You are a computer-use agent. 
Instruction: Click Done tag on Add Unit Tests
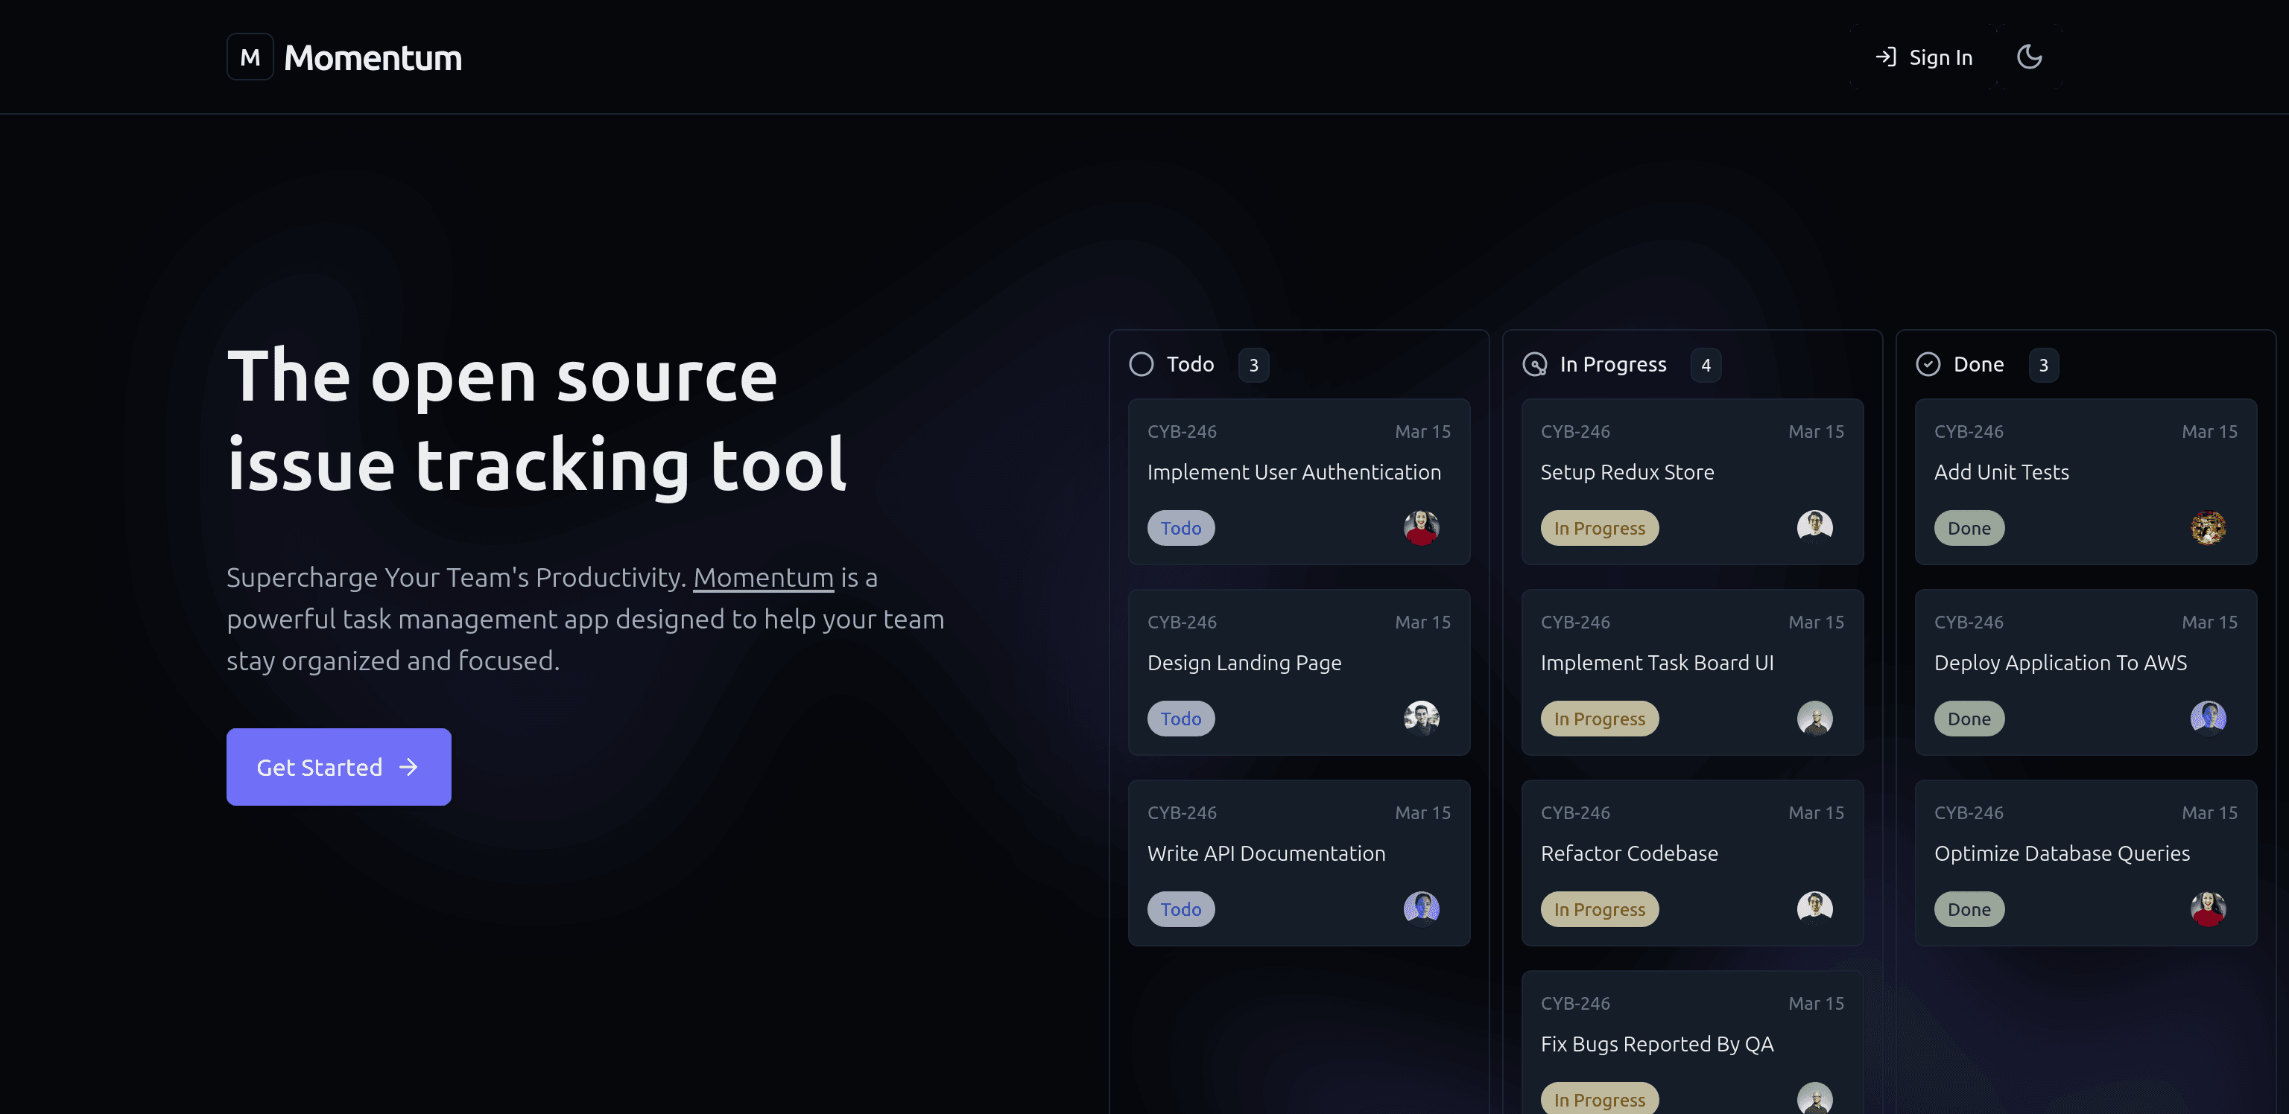coord(1969,528)
